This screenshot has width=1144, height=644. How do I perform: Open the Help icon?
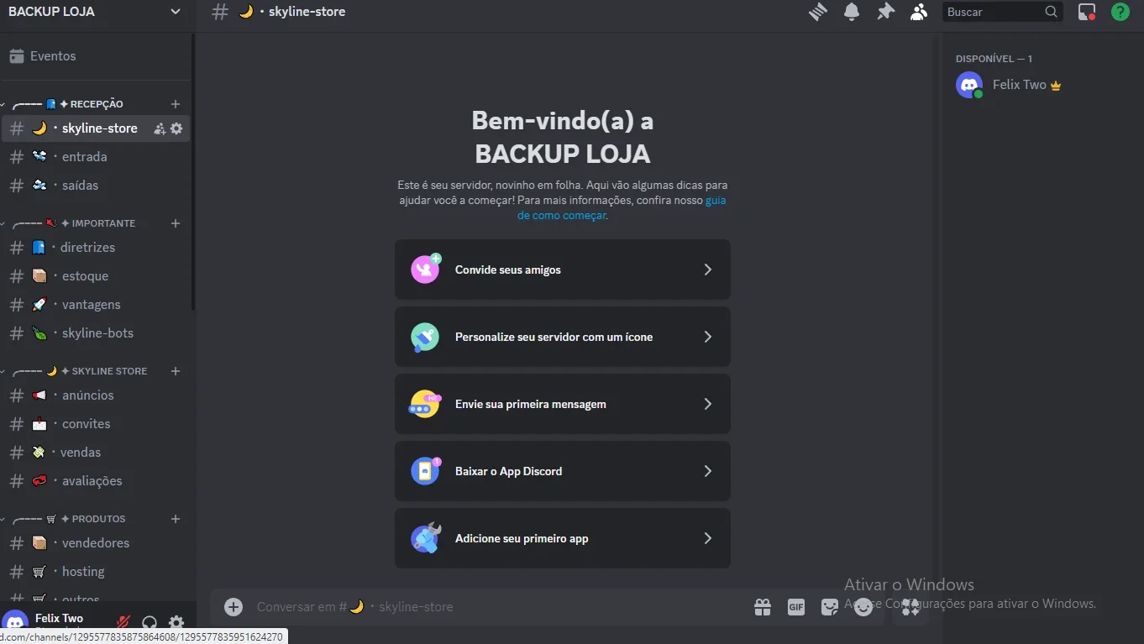pos(1120,12)
